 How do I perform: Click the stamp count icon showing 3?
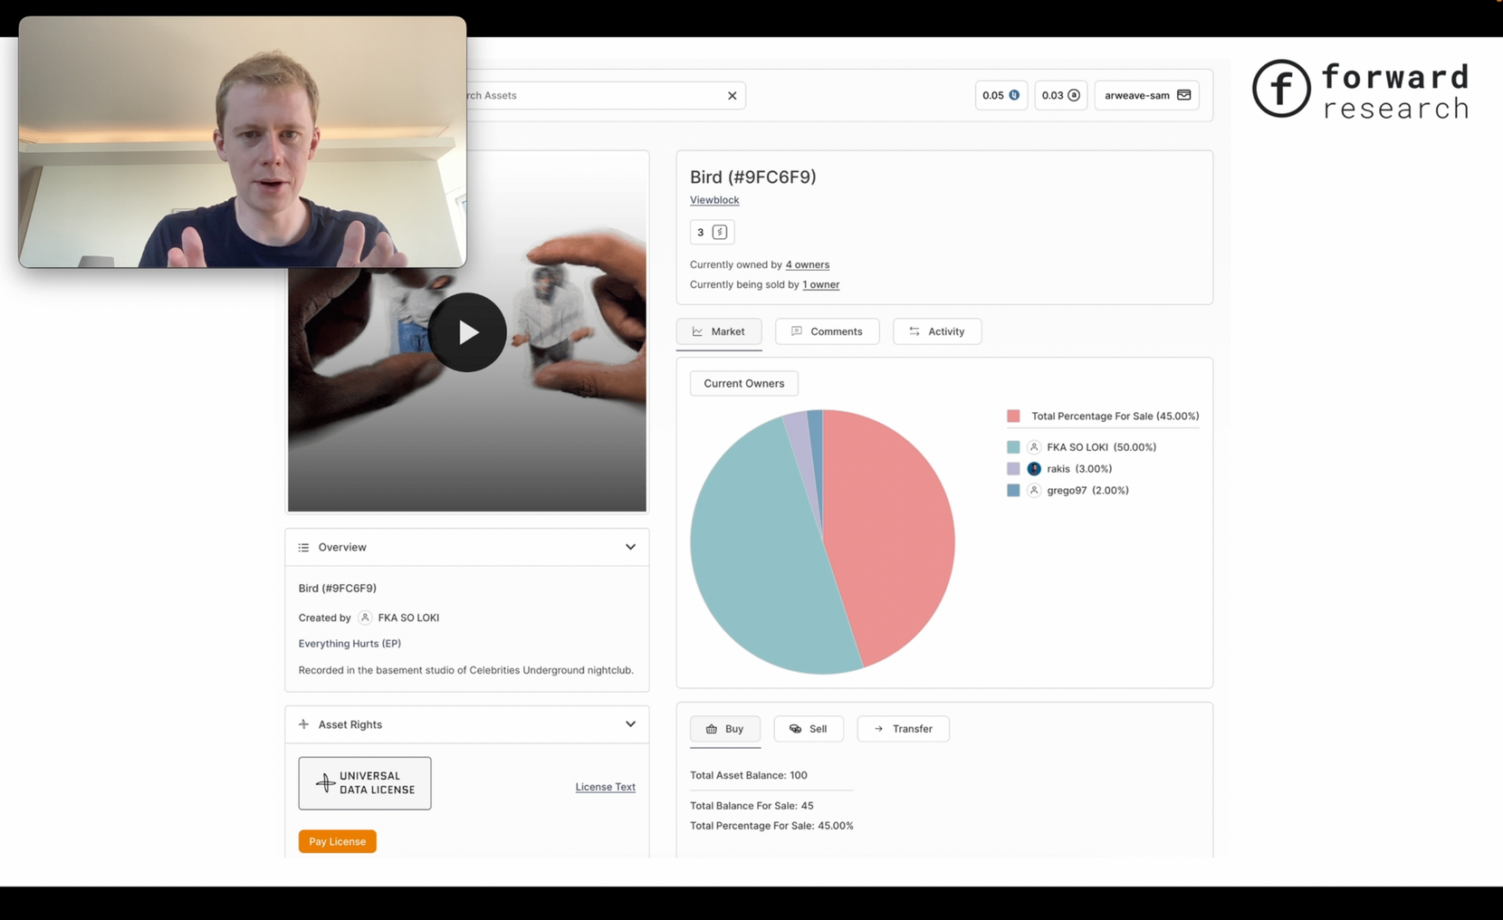pyautogui.click(x=719, y=233)
